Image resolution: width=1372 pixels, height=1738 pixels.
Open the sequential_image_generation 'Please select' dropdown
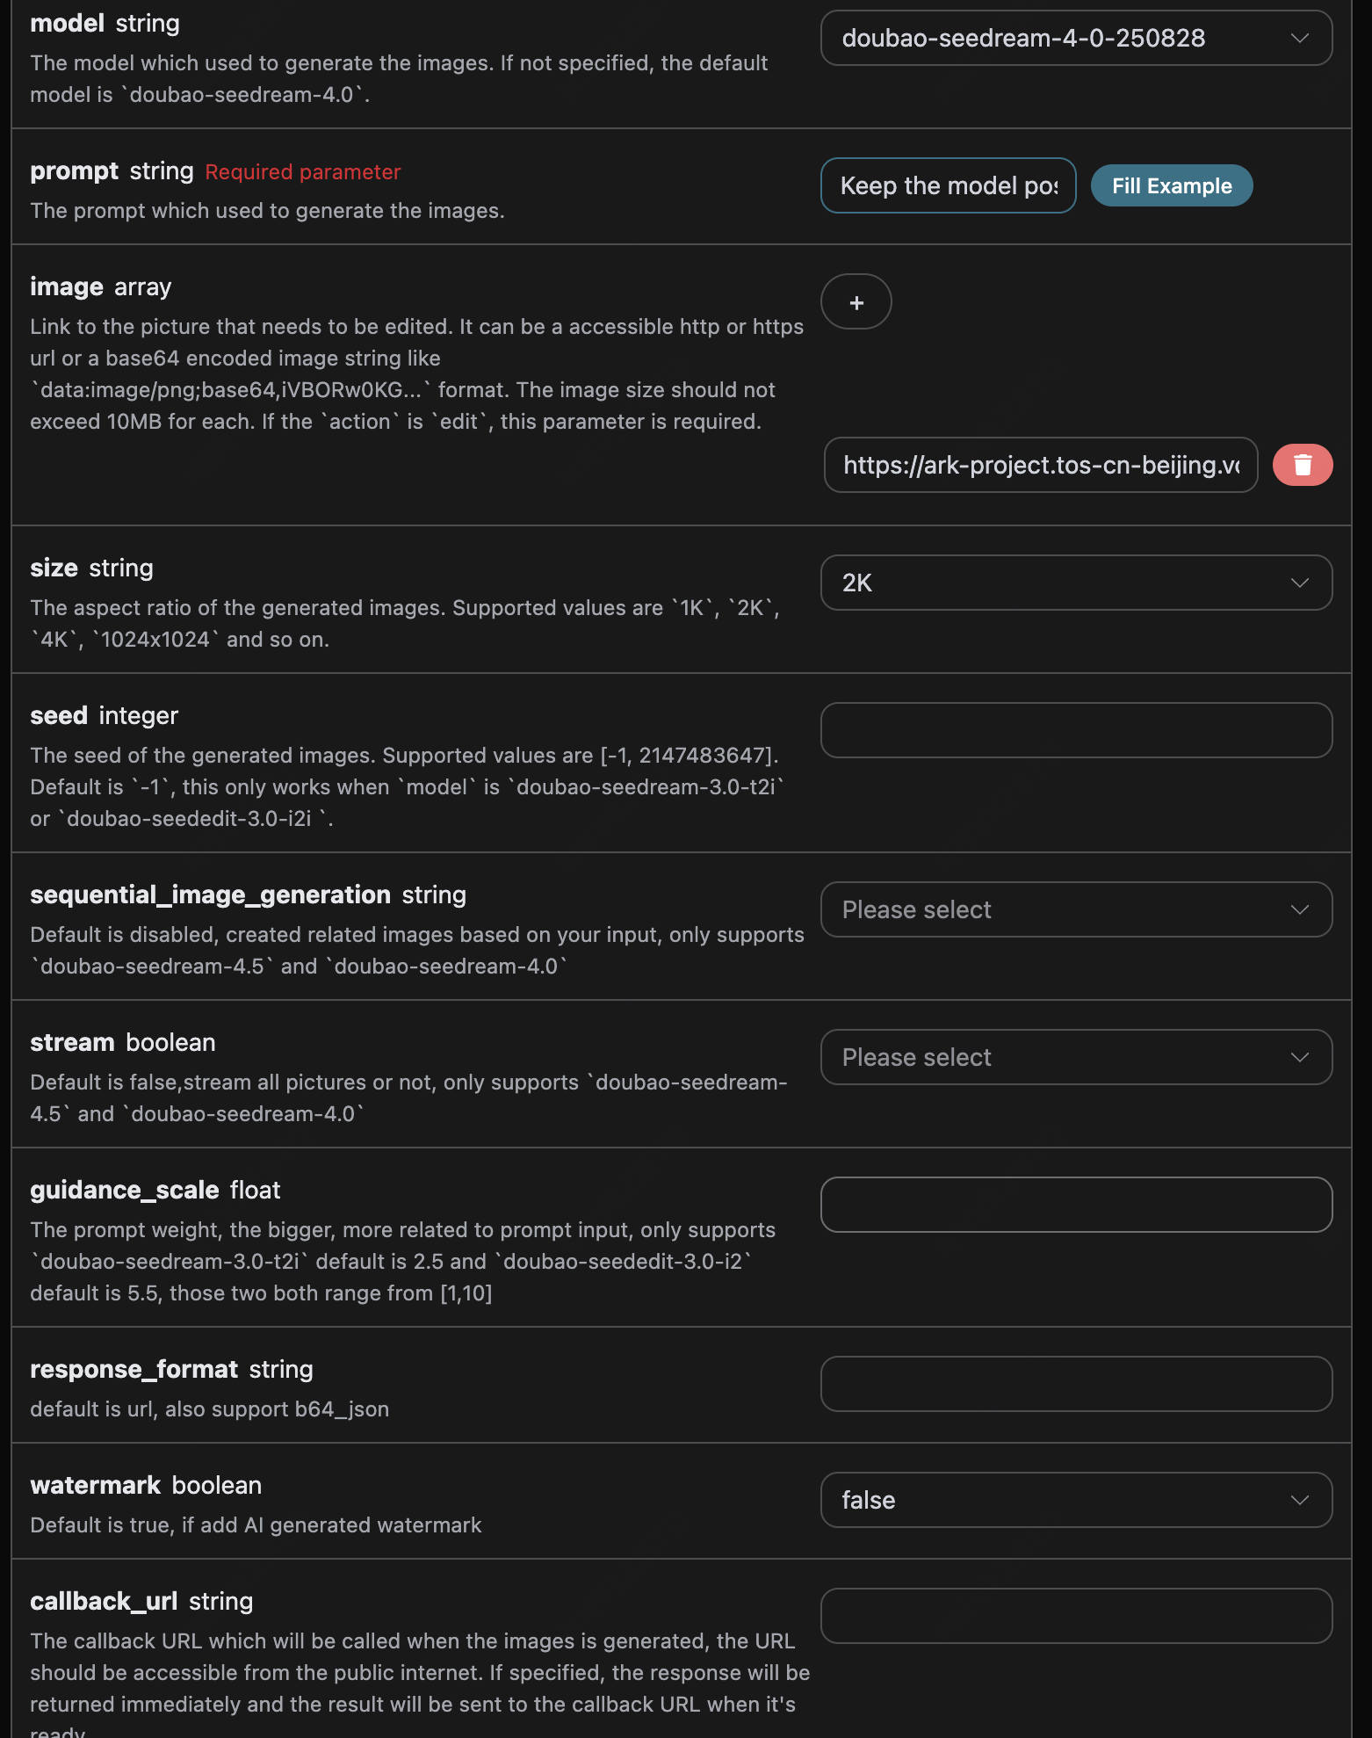1054,910
